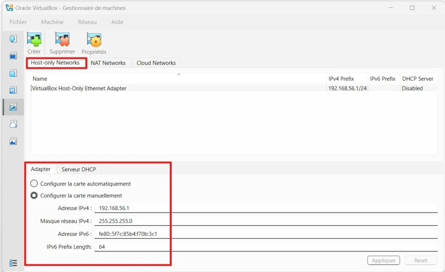445x272 pixels.
Task: Maximize the VirtualBox window
Action: 412,8
